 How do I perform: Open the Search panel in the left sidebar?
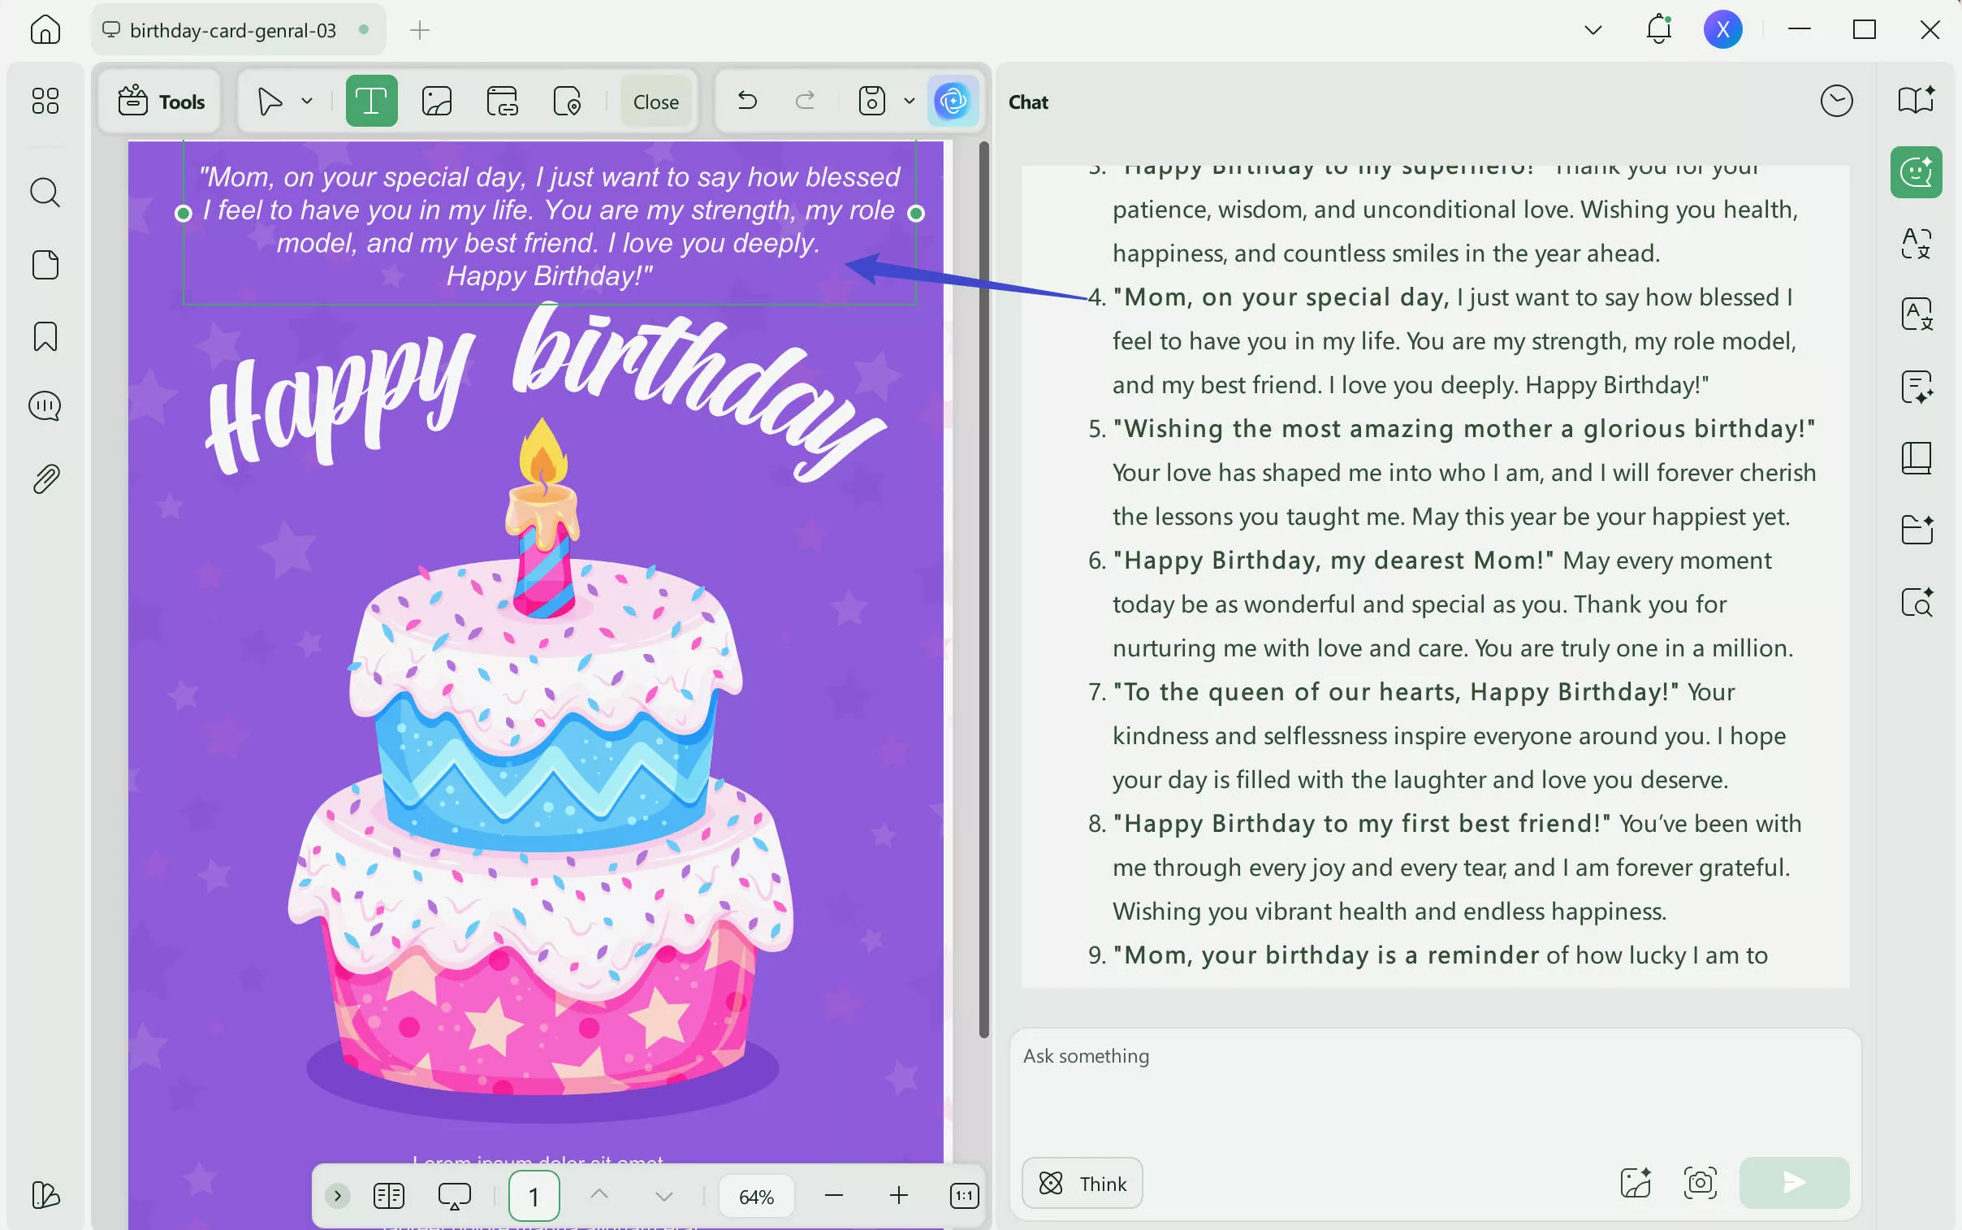[45, 193]
